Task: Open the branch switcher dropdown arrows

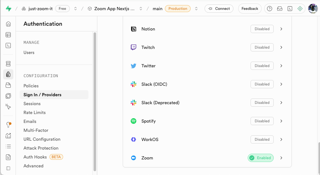Action: 196,9
